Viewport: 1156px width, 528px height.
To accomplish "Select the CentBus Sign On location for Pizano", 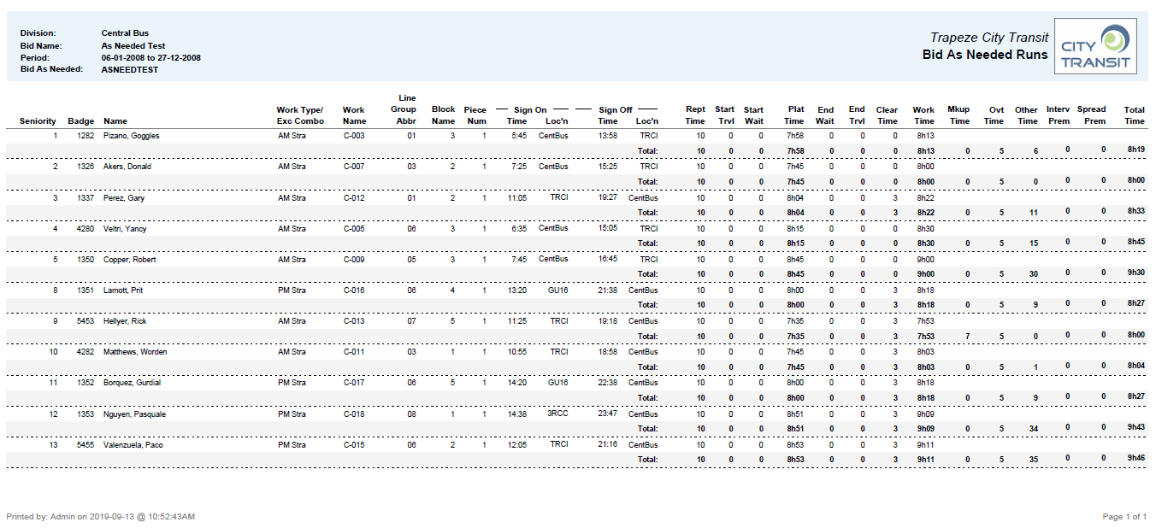I will (x=556, y=135).
